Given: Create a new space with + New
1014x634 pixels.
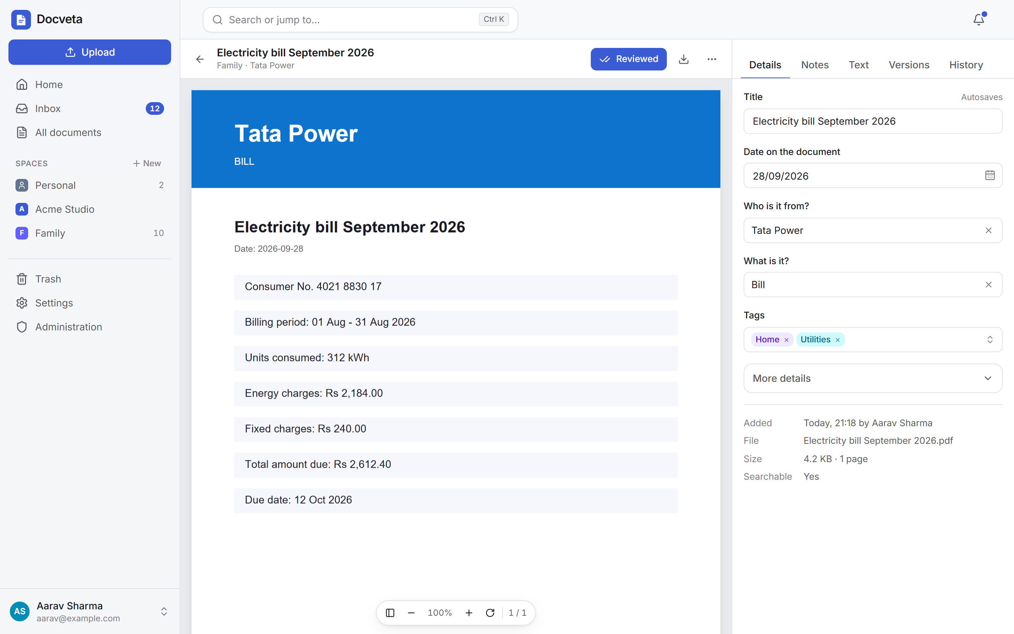Looking at the screenshot, I should pyautogui.click(x=147, y=163).
